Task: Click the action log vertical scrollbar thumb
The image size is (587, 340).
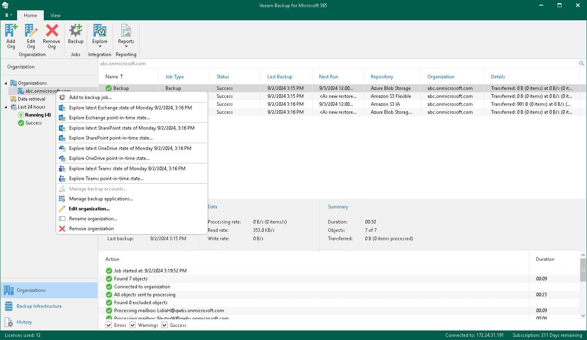Action: (583, 270)
